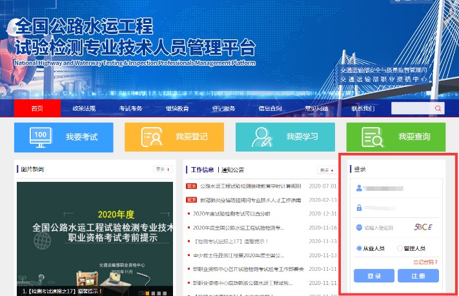Open the 首页 navigation tab
The image size is (459, 296).
[x=37, y=108]
